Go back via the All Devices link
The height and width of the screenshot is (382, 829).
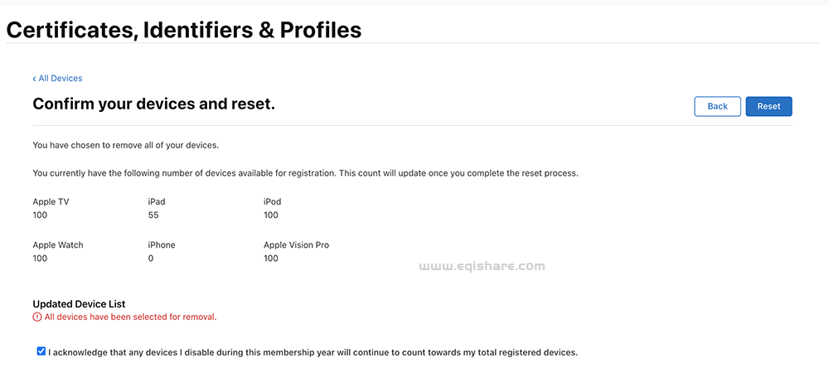pyautogui.click(x=61, y=79)
